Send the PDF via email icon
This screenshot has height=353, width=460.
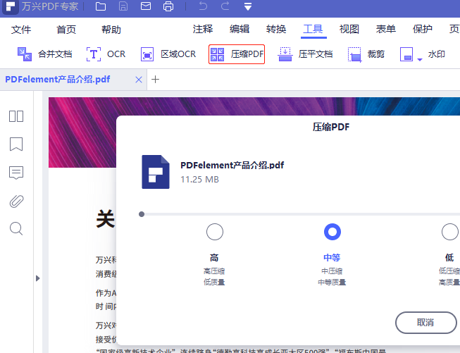click(x=146, y=6)
